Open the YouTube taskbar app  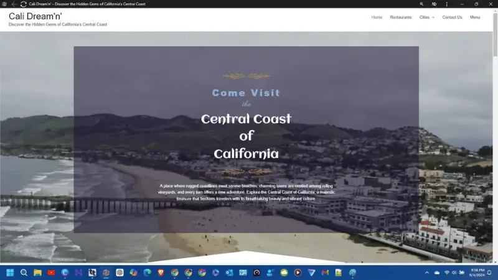51,273
